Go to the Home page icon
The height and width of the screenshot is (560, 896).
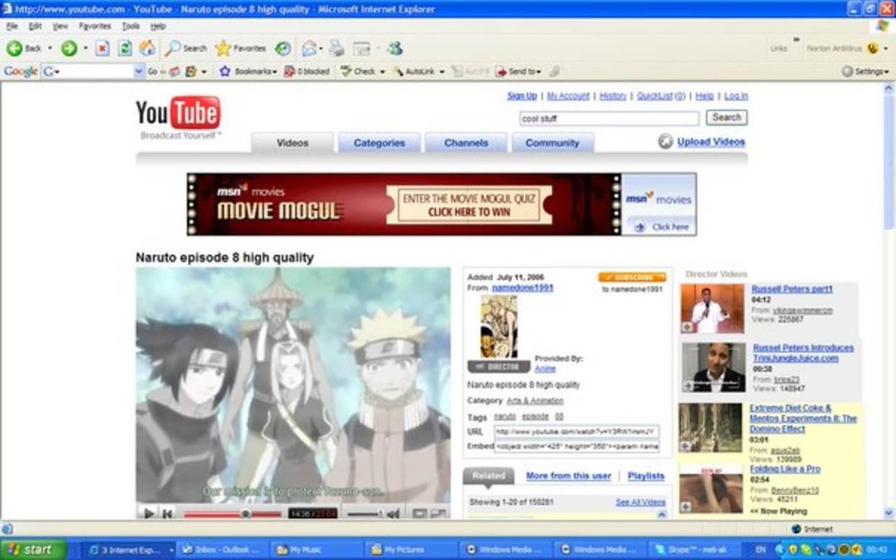pyautogui.click(x=148, y=48)
